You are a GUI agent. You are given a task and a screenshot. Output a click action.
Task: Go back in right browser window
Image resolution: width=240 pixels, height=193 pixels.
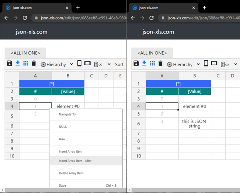133,18
